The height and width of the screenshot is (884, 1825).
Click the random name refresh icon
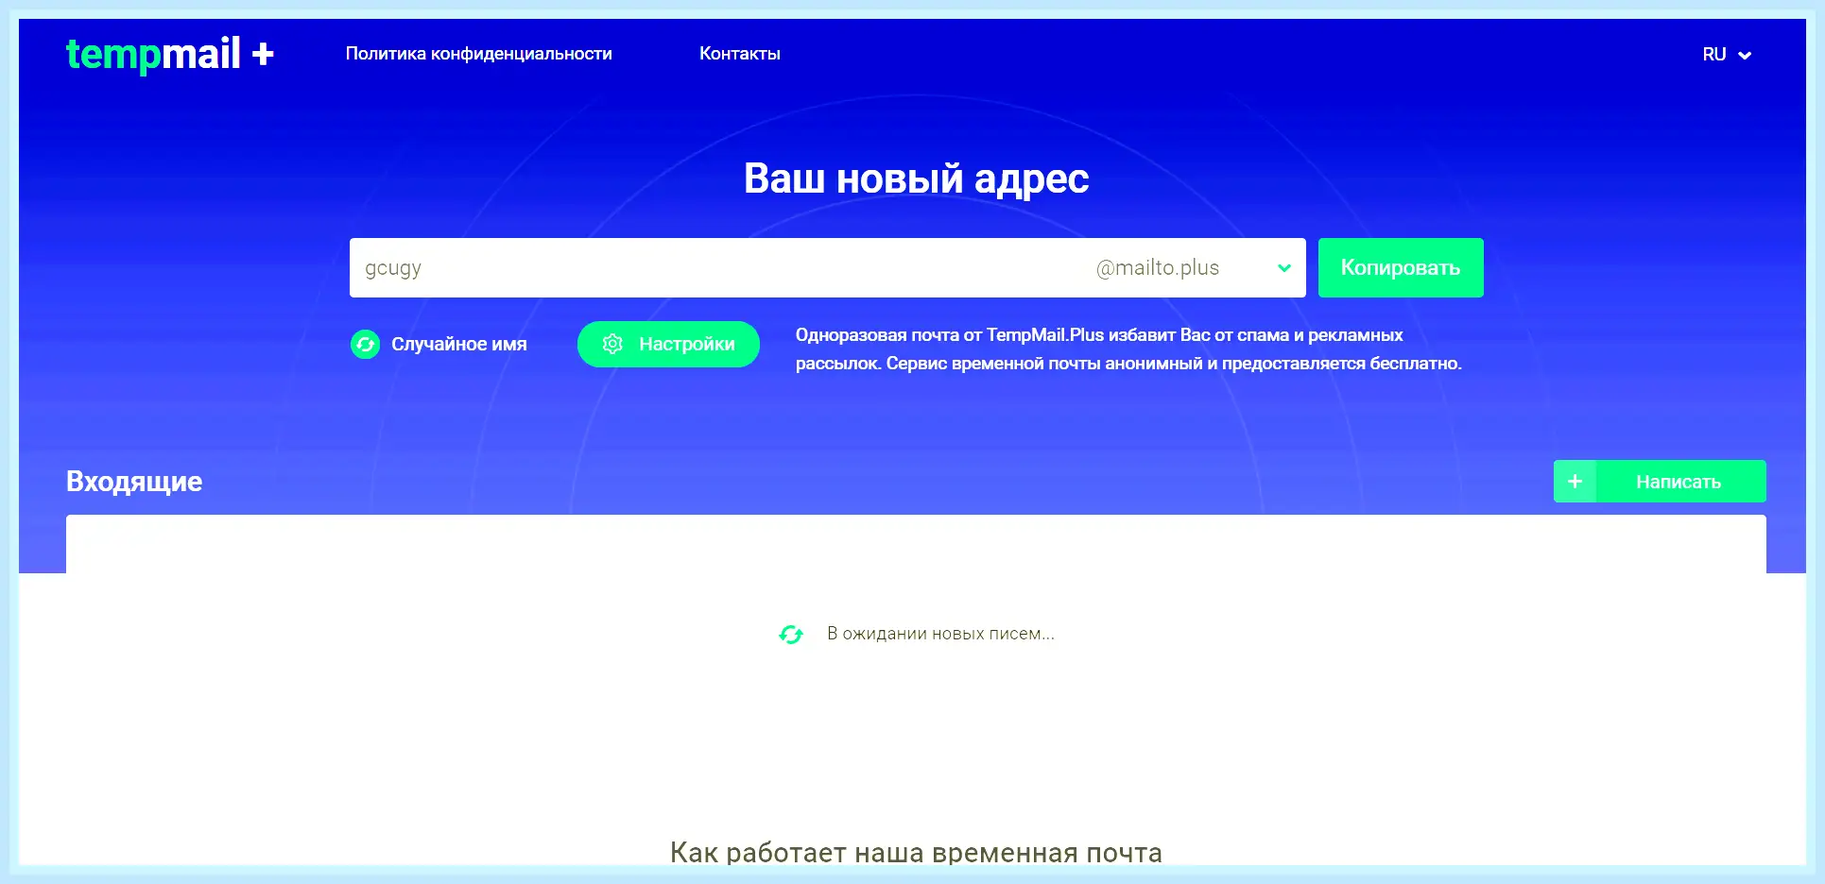[365, 344]
